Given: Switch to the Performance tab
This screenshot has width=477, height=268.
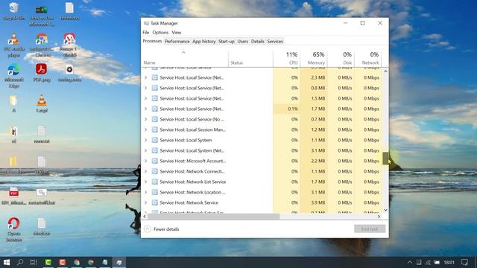Looking at the screenshot, I should [x=177, y=42].
